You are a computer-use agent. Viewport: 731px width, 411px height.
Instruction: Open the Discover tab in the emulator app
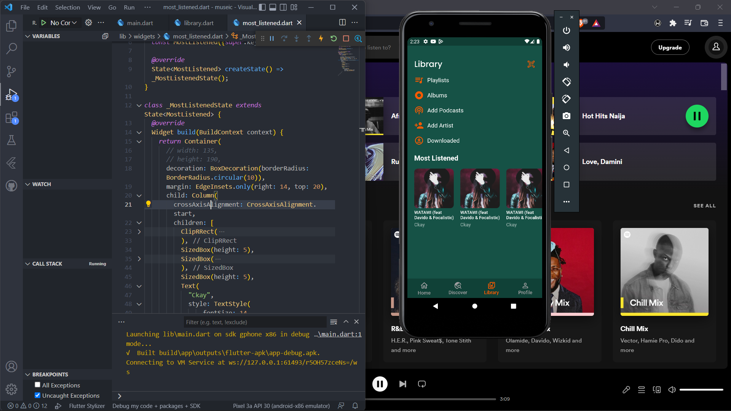458,288
